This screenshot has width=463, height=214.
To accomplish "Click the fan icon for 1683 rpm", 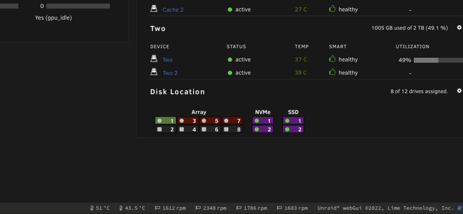I will coord(279,208).
